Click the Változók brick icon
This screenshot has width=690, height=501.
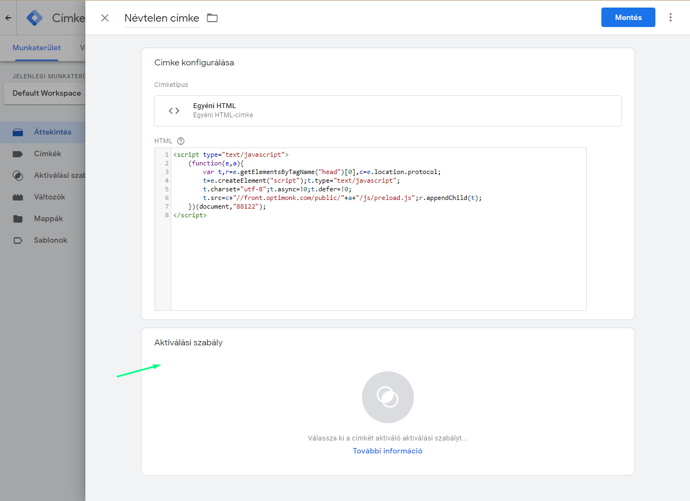coord(18,197)
